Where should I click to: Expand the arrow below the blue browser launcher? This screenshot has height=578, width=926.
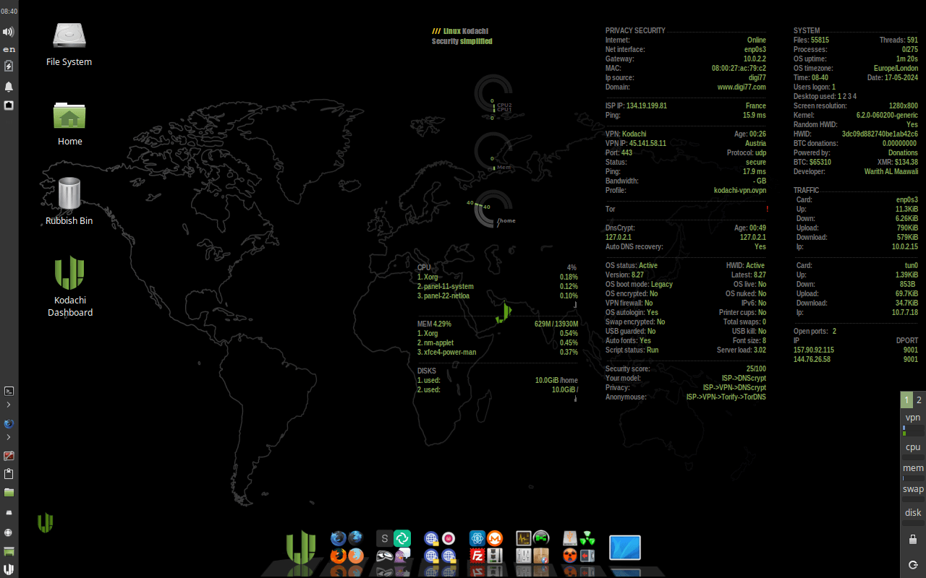click(9, 437)
